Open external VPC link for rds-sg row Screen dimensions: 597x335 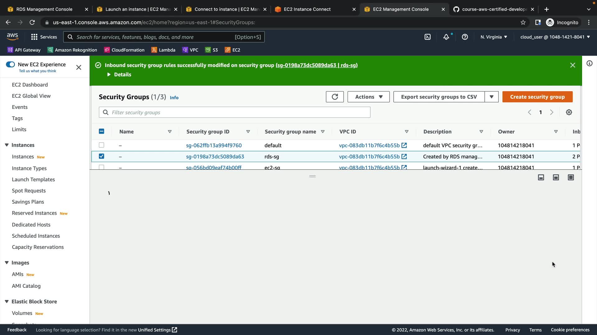point(404,157)
